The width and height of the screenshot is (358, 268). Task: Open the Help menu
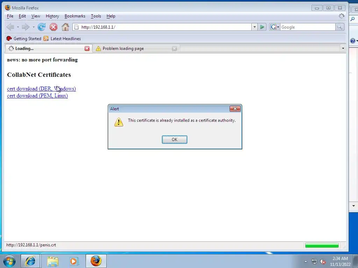(111, 16)
